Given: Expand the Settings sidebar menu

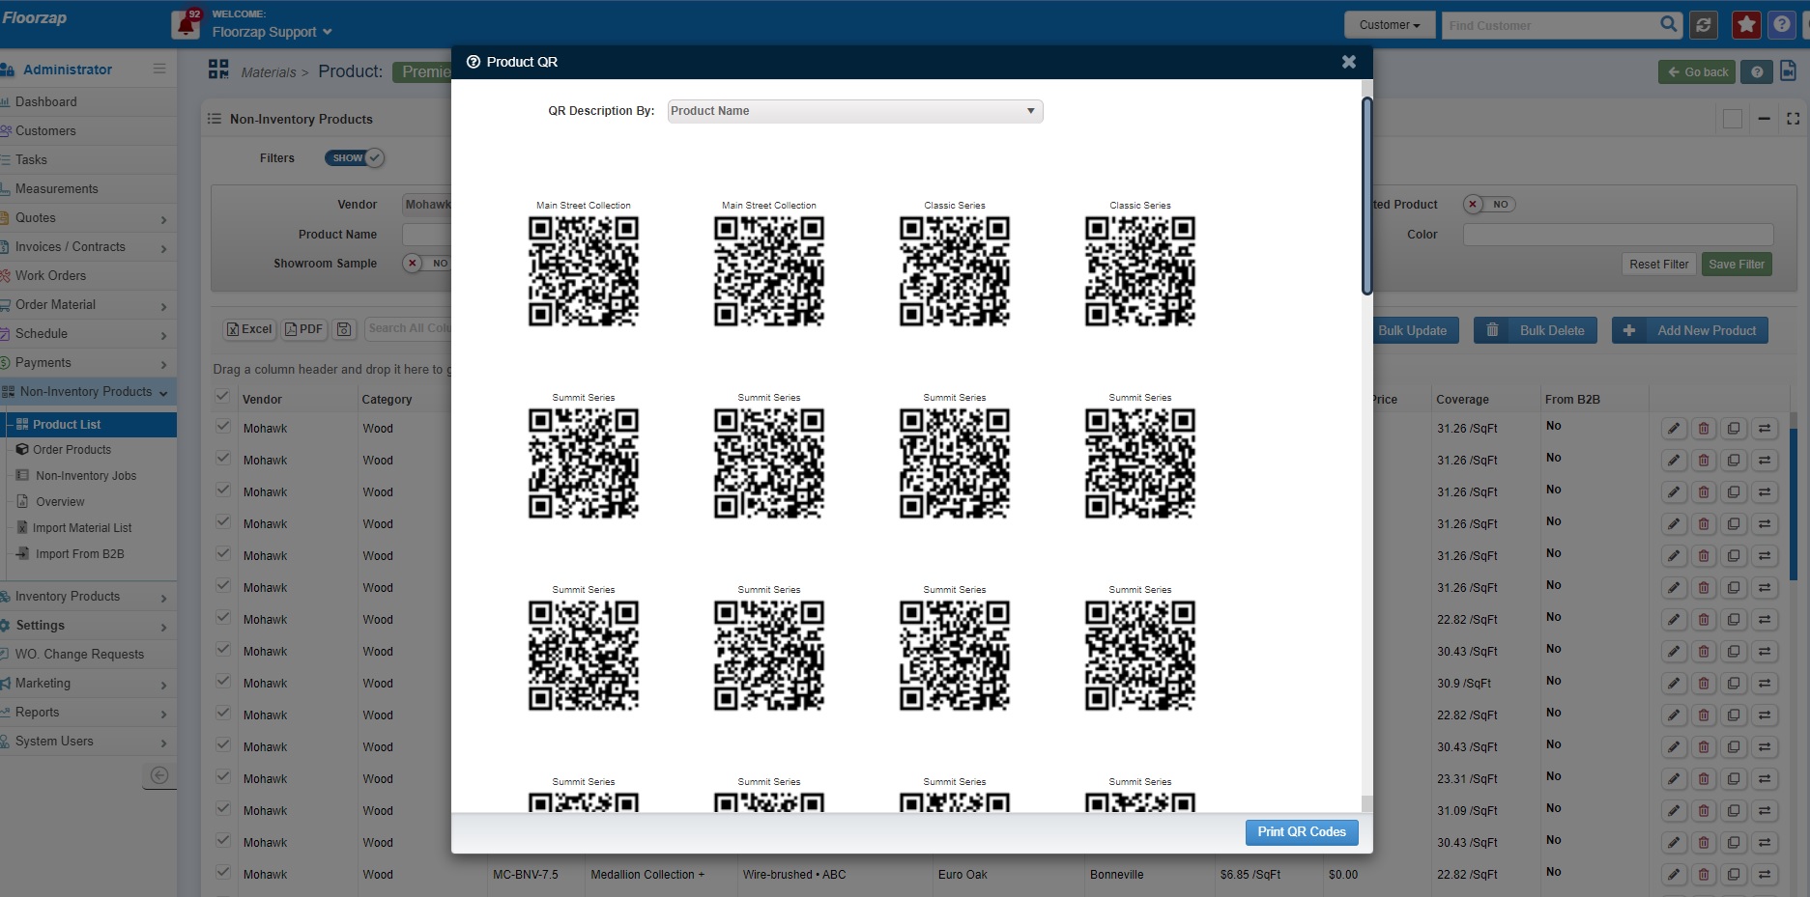Looking at the screenshot, I should tap(88, 626).
